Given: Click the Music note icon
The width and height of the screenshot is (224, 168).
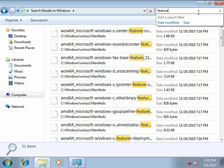Looking at the screenshot, I should [11, 71].
